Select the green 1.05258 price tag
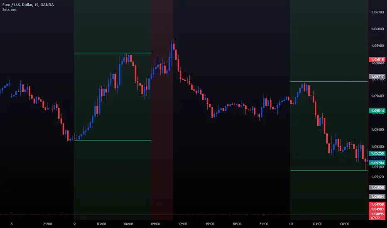387x228 pixels. click(x=377, y=153)
